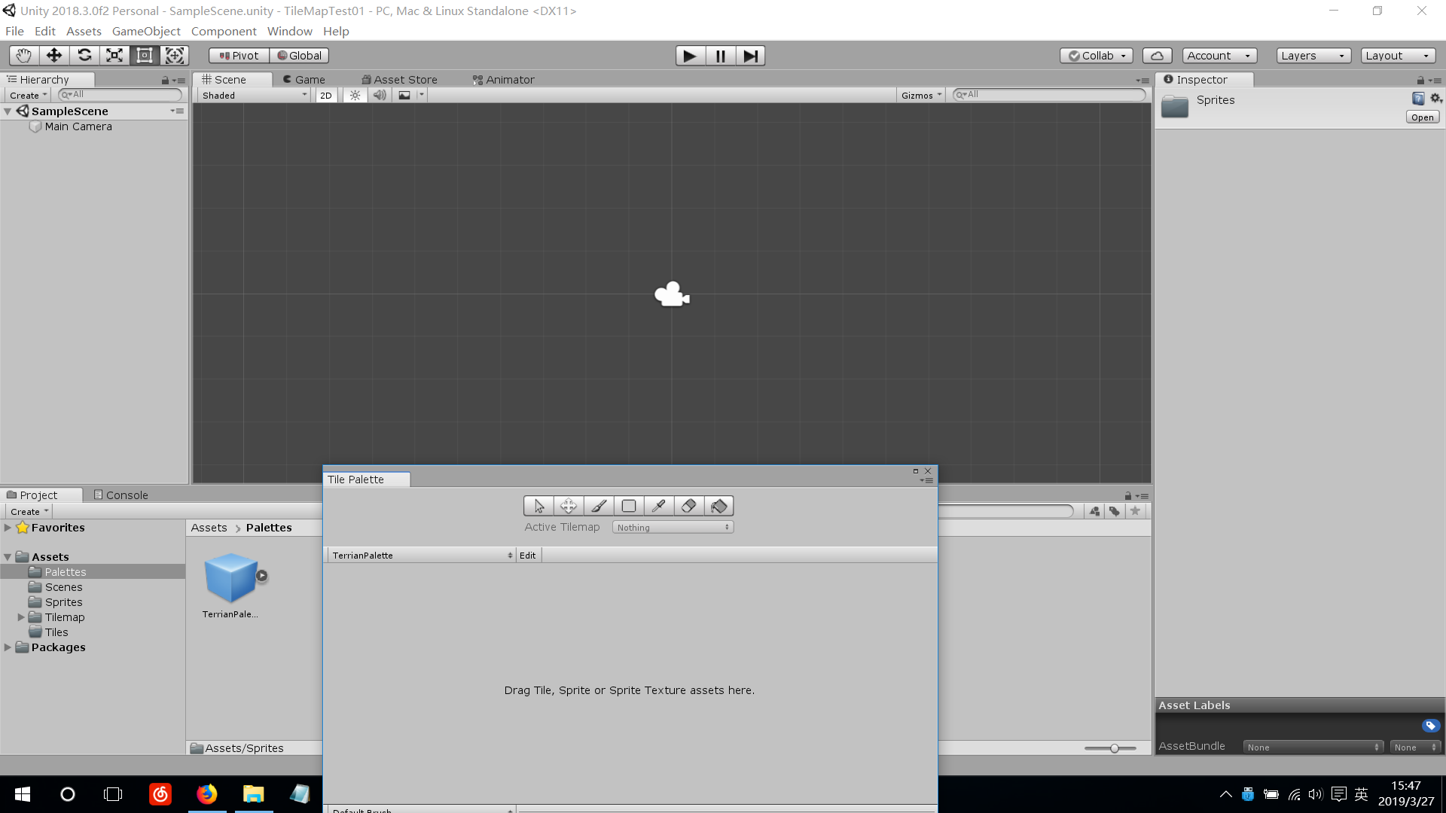The width and height of the screenshot is (1446, 813).
Task: Toggle 2D scene view mode
Action: click(x=325, y=96)
